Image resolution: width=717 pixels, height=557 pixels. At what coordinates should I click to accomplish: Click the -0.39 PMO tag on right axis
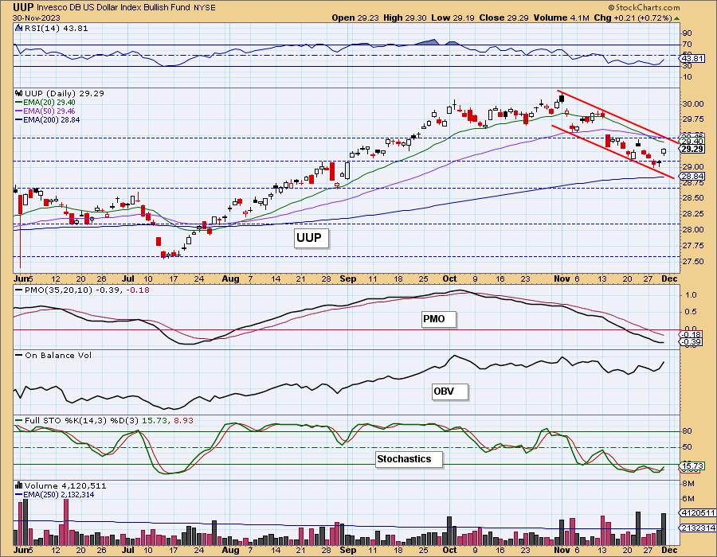point(692,341)
